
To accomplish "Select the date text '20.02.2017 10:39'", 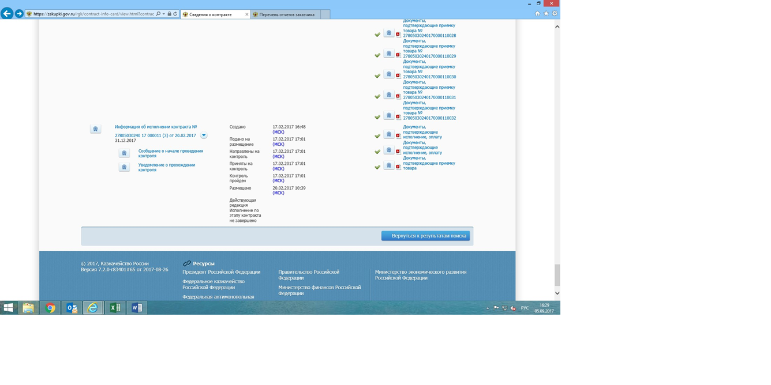I will [x=289, y=188].
